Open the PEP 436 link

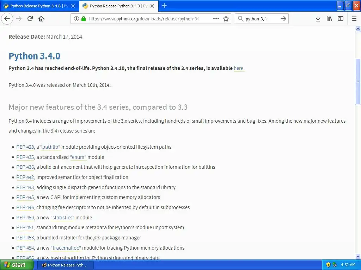click(25, 167)
